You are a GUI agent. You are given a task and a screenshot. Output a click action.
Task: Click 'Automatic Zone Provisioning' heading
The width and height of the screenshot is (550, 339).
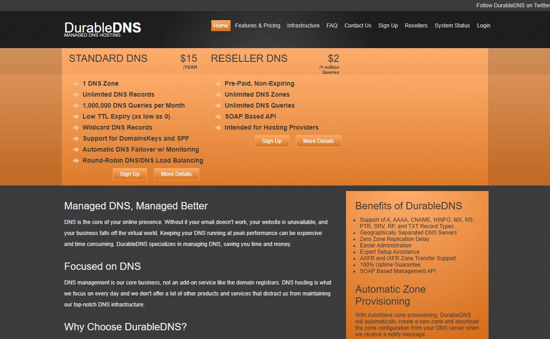click(390, 295)
